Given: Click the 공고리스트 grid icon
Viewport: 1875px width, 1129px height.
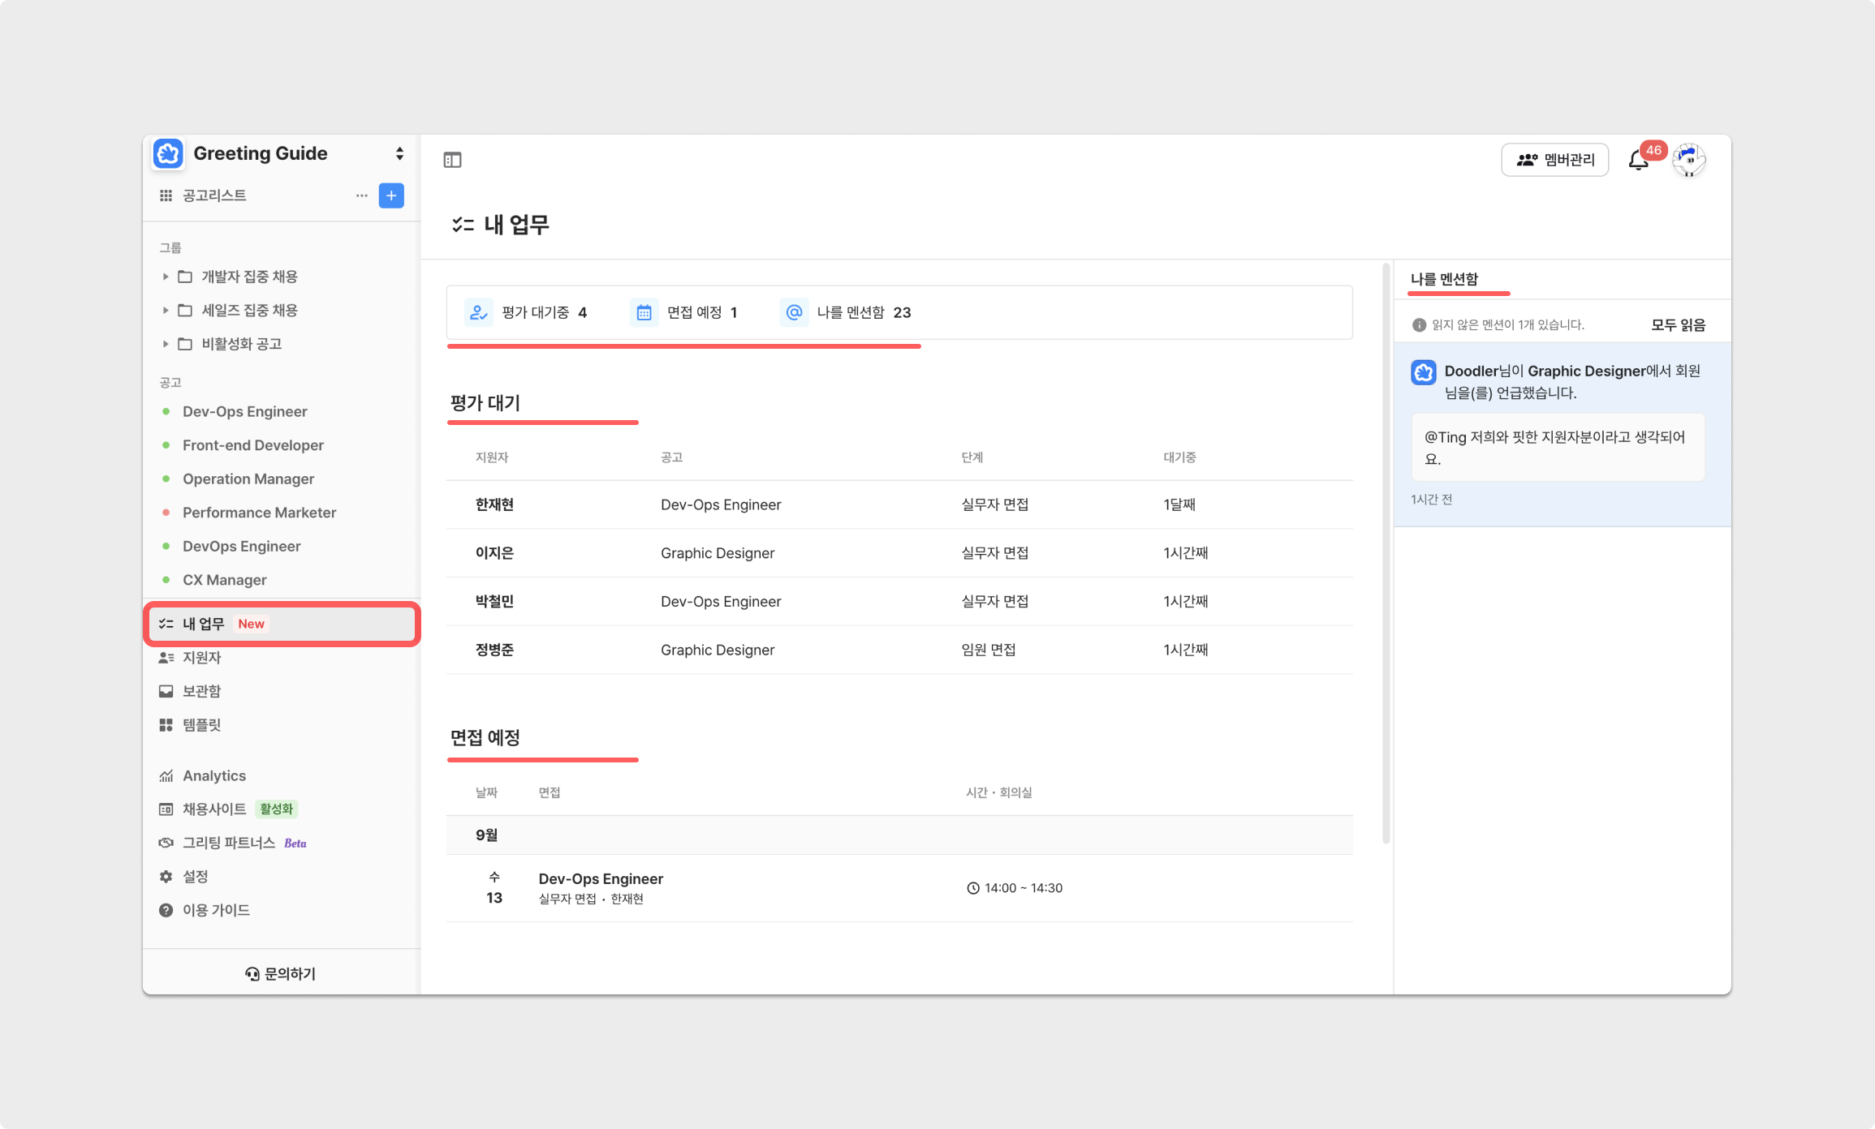Looking at the screenshot, I should click(x=166, y=195).
